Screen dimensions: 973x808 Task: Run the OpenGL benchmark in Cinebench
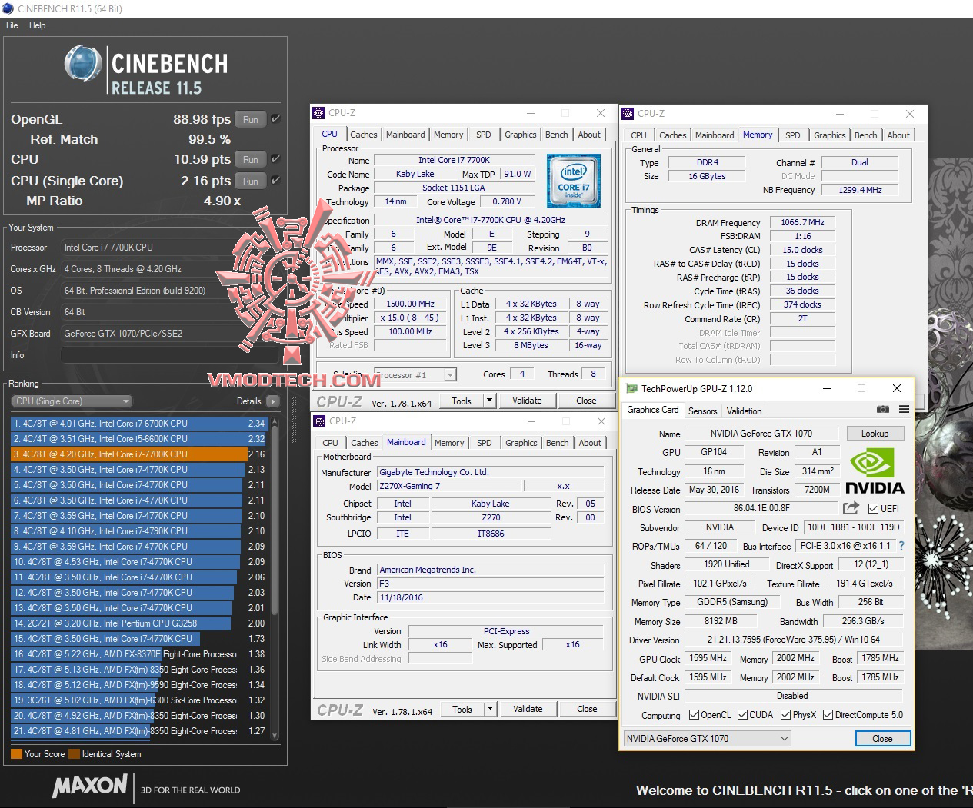[x=250, y=119]
